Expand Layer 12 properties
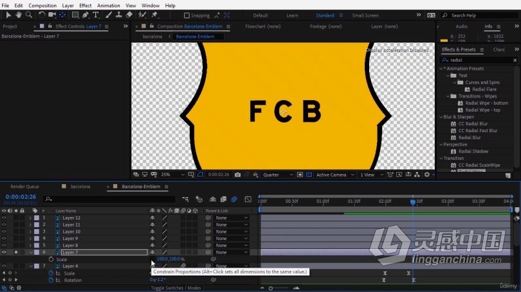The height and width of the screenshot is (292, 521). click(30, 218)
